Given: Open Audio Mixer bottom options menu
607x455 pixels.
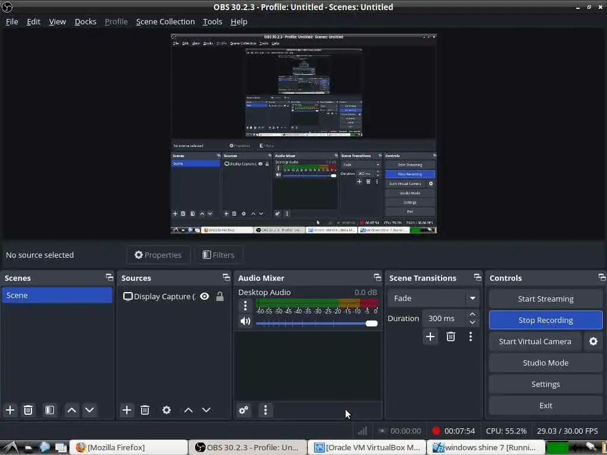Looking at the screenshot, I should pos(266,410).
